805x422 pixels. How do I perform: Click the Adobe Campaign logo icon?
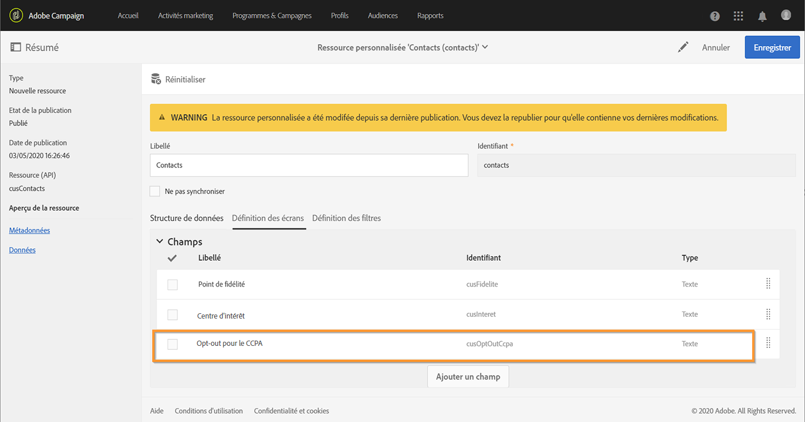[x=16, y=16]
